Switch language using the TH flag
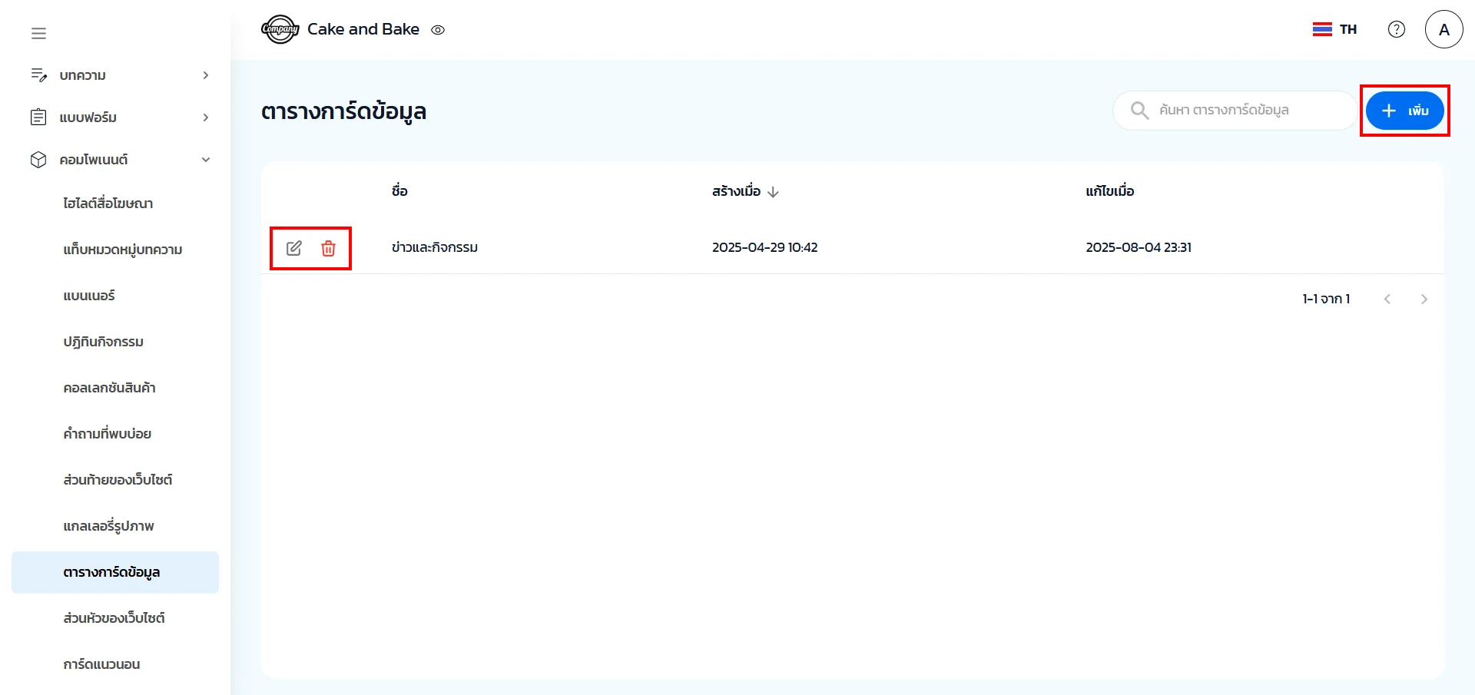 click(1334, 29)
